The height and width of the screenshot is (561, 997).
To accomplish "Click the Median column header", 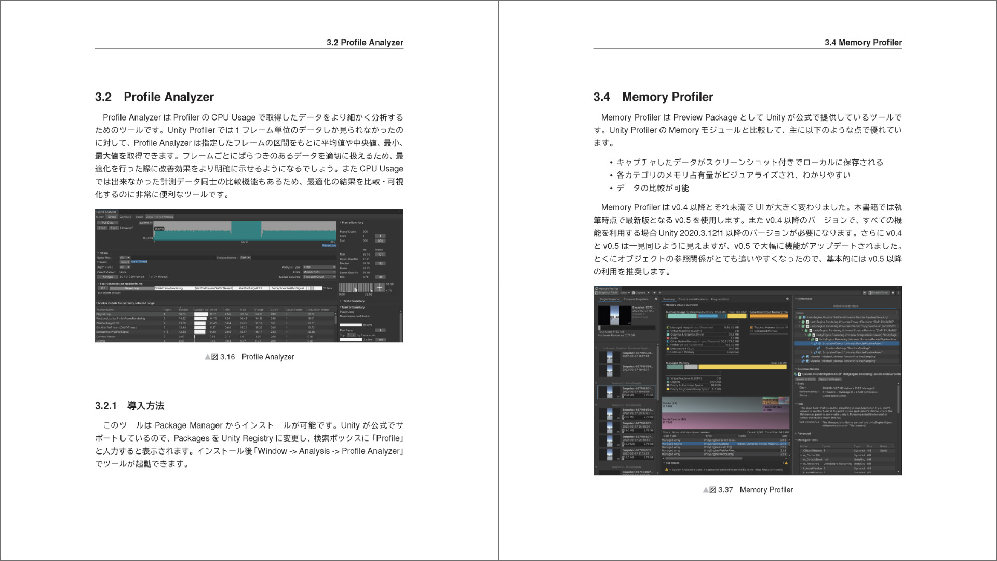I will (184, 310).
